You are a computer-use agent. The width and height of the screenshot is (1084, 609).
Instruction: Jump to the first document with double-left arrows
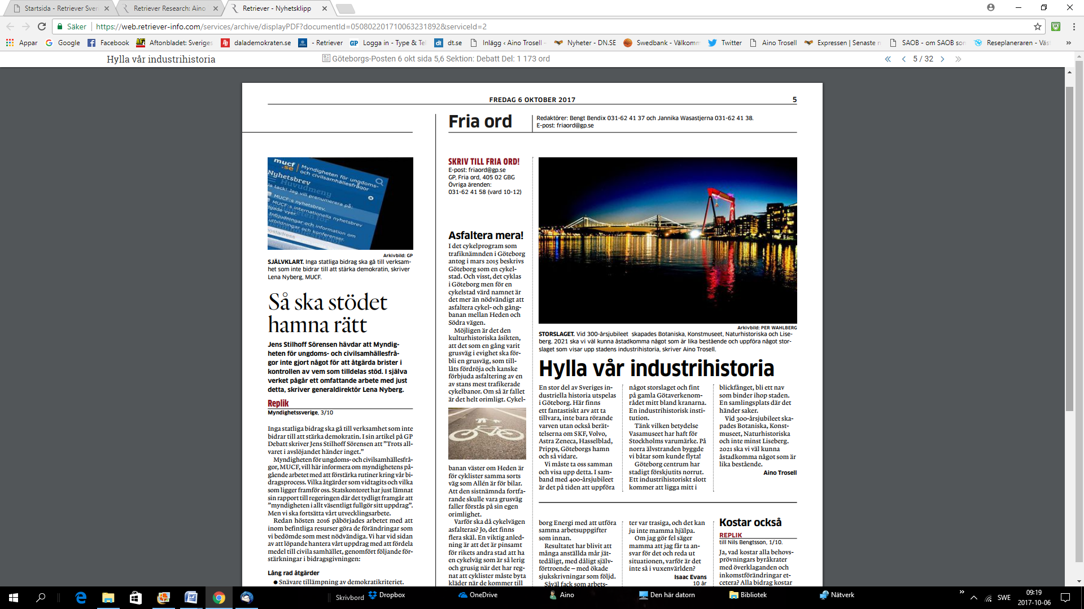pos(888,59)
